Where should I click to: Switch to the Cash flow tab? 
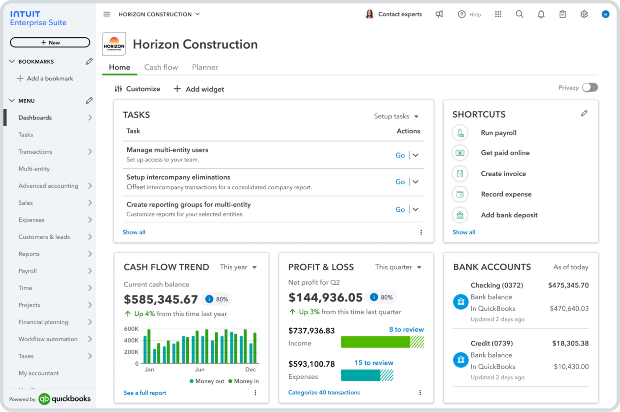click(161, 67)
